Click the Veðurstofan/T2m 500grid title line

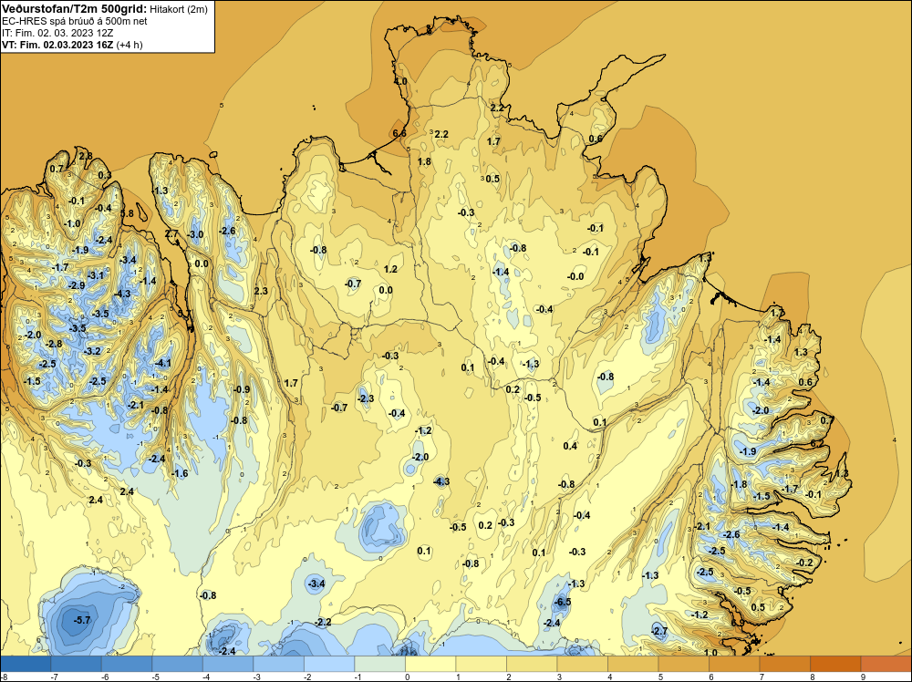point(105,9)
